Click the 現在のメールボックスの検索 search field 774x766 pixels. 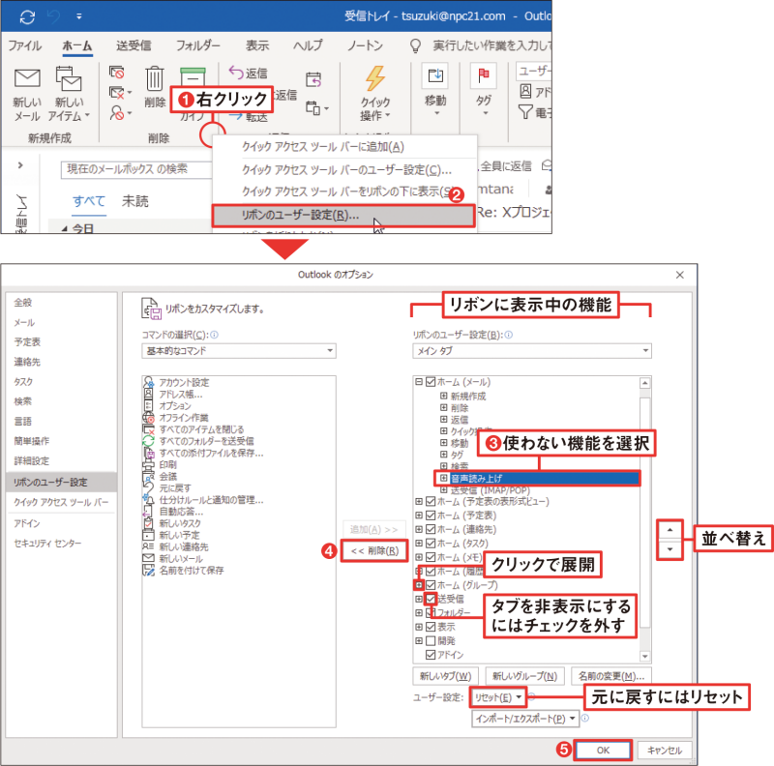[135, 169]
